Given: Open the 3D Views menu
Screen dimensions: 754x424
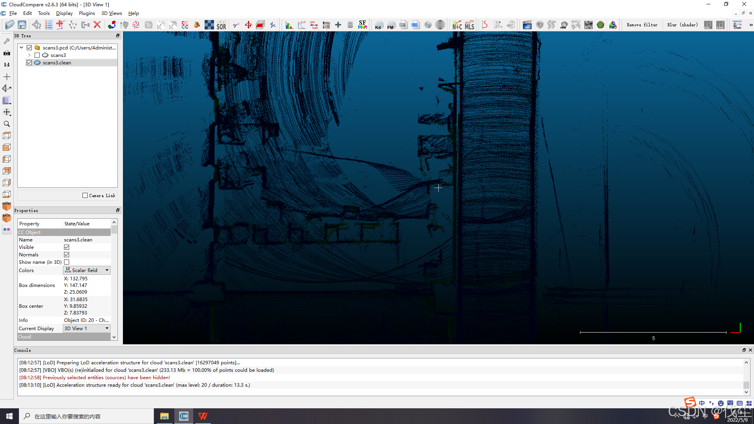Looking at the screenshot, I should tap(112, 13).
